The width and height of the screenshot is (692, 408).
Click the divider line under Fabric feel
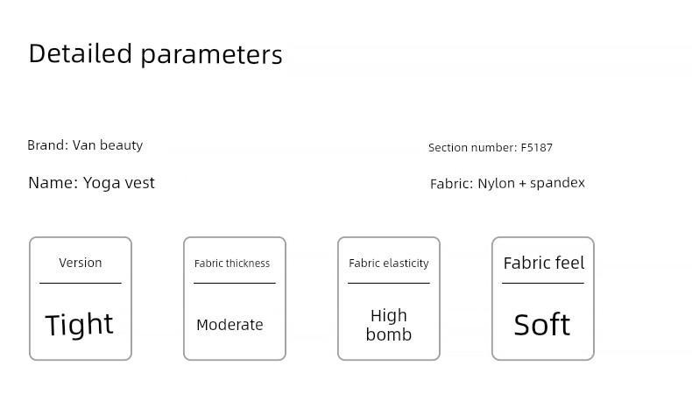[x=543, y=283]
